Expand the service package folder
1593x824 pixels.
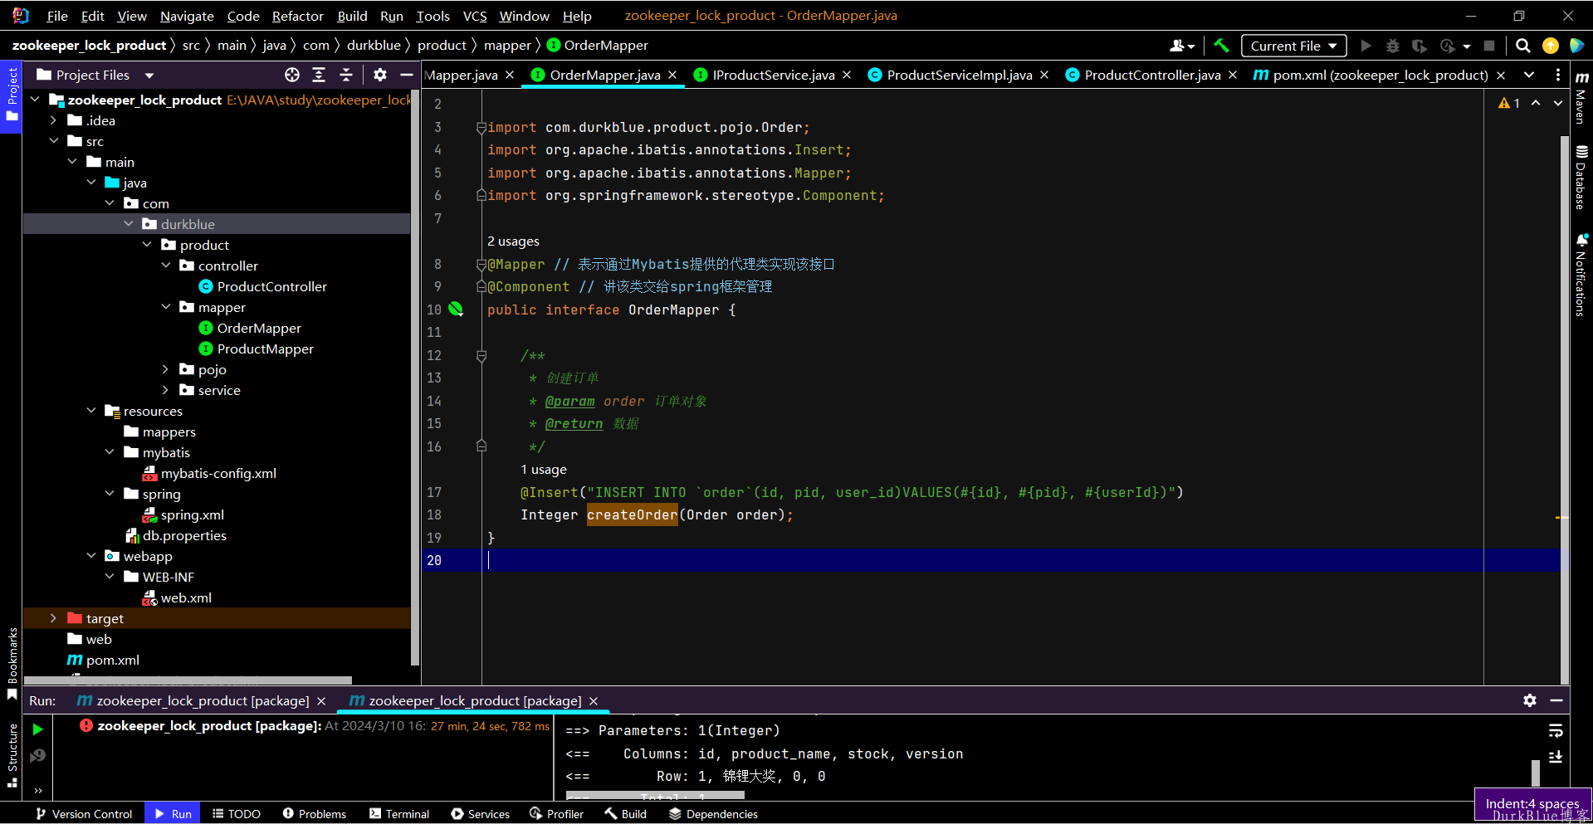point(166,390)
